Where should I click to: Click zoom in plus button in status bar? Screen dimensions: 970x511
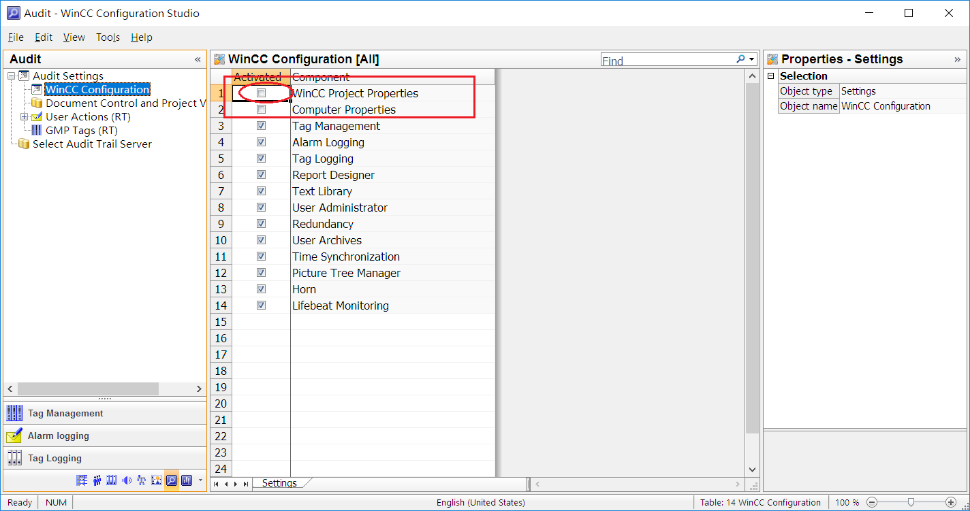(951, 502)
